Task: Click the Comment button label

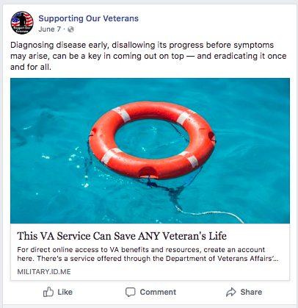Action: tap(158, 292)
